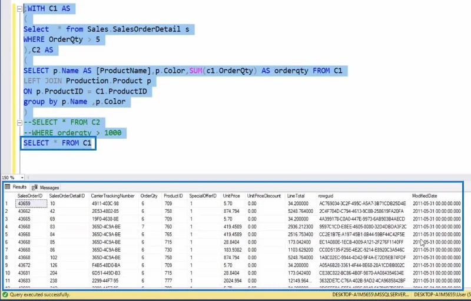Click SalesOrderDetailID value 238

click(x=53, y=281)
